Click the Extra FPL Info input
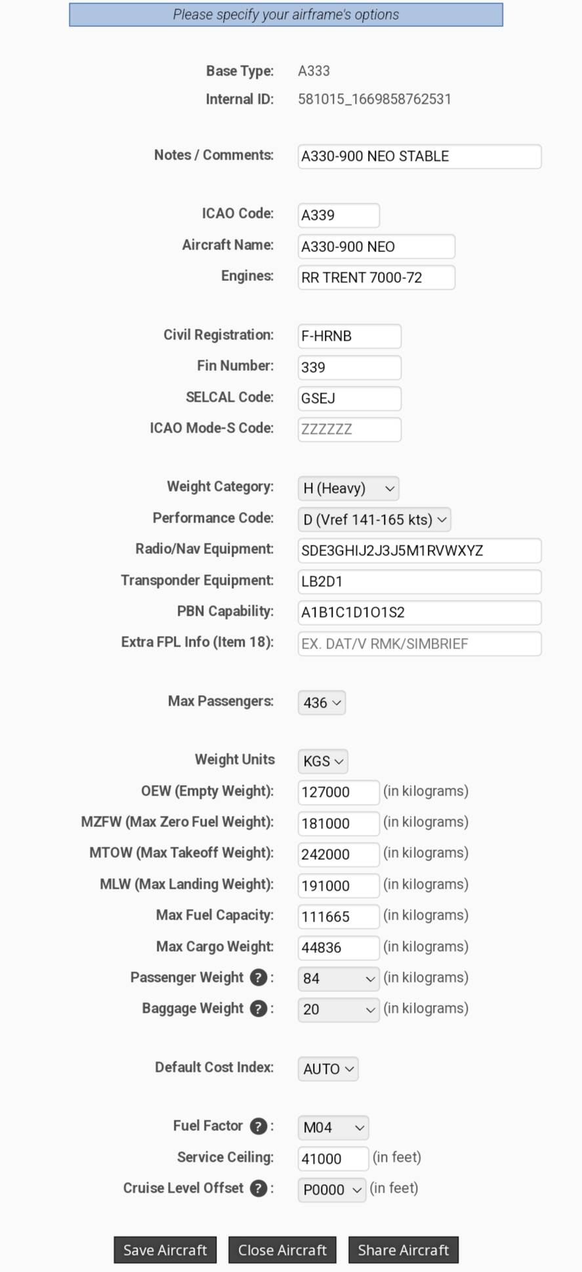The height and width of the screenshot is (1272, 582). pyautogui.click(x=419, y=644)
